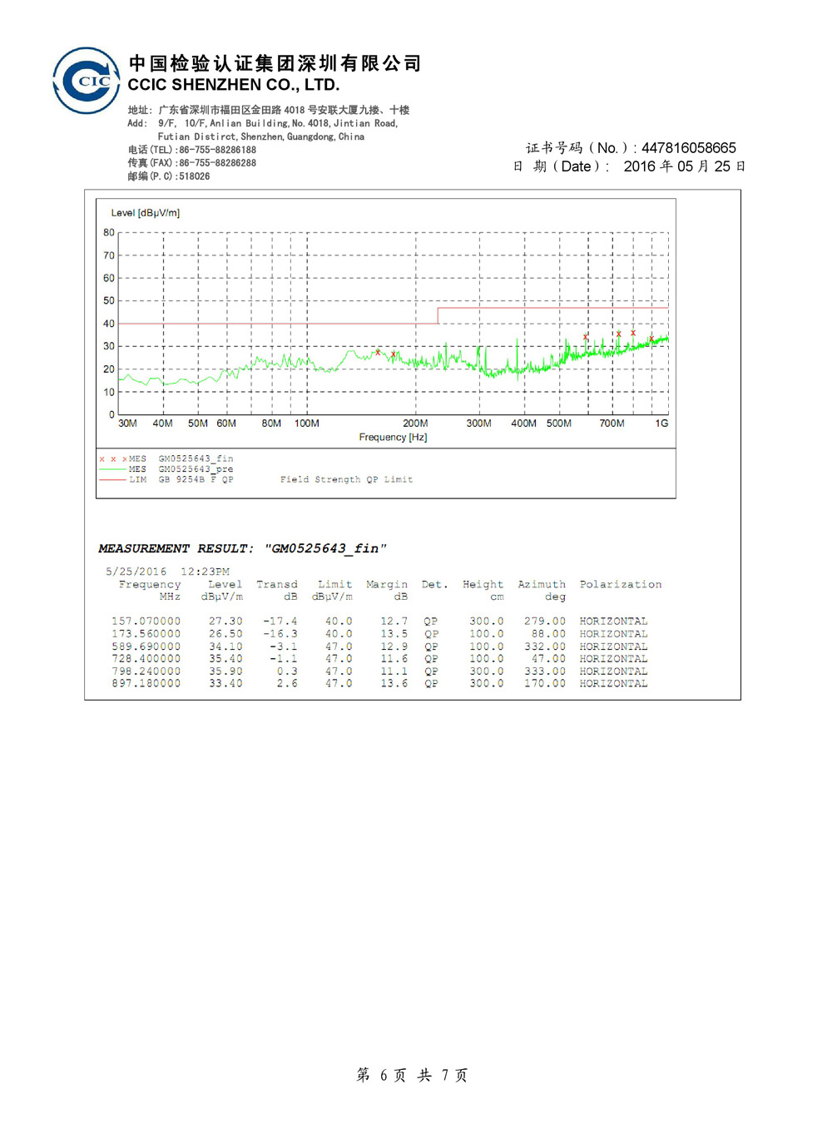Click the 897.180000 frequency value
The width and height of the screenshot is (832, 1144).
point(146,684)
